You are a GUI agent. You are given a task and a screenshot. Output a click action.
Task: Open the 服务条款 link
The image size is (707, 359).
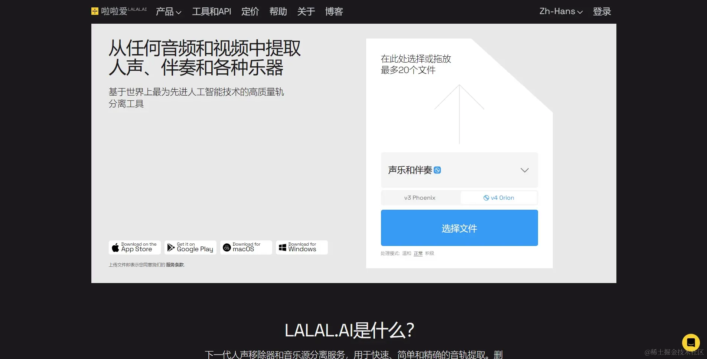pyautogui.click(x=175, y=265)
